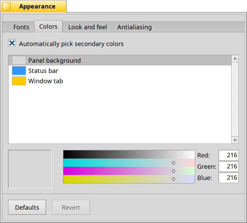
Task: Click the Red value input field
Action: 229,155
